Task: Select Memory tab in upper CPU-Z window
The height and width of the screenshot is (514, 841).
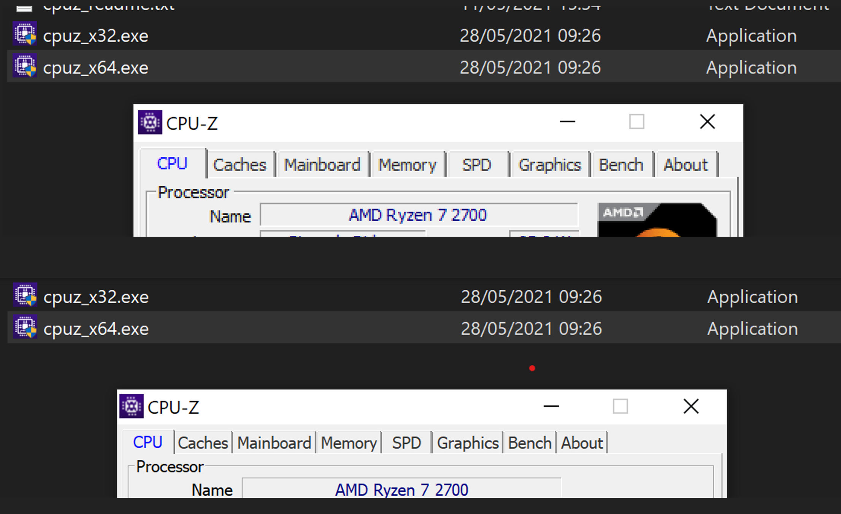Action: pyautogui.click(x=408, y=165)
